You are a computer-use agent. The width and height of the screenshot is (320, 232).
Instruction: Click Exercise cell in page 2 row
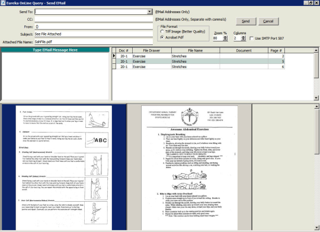click(x=152, y=56)
